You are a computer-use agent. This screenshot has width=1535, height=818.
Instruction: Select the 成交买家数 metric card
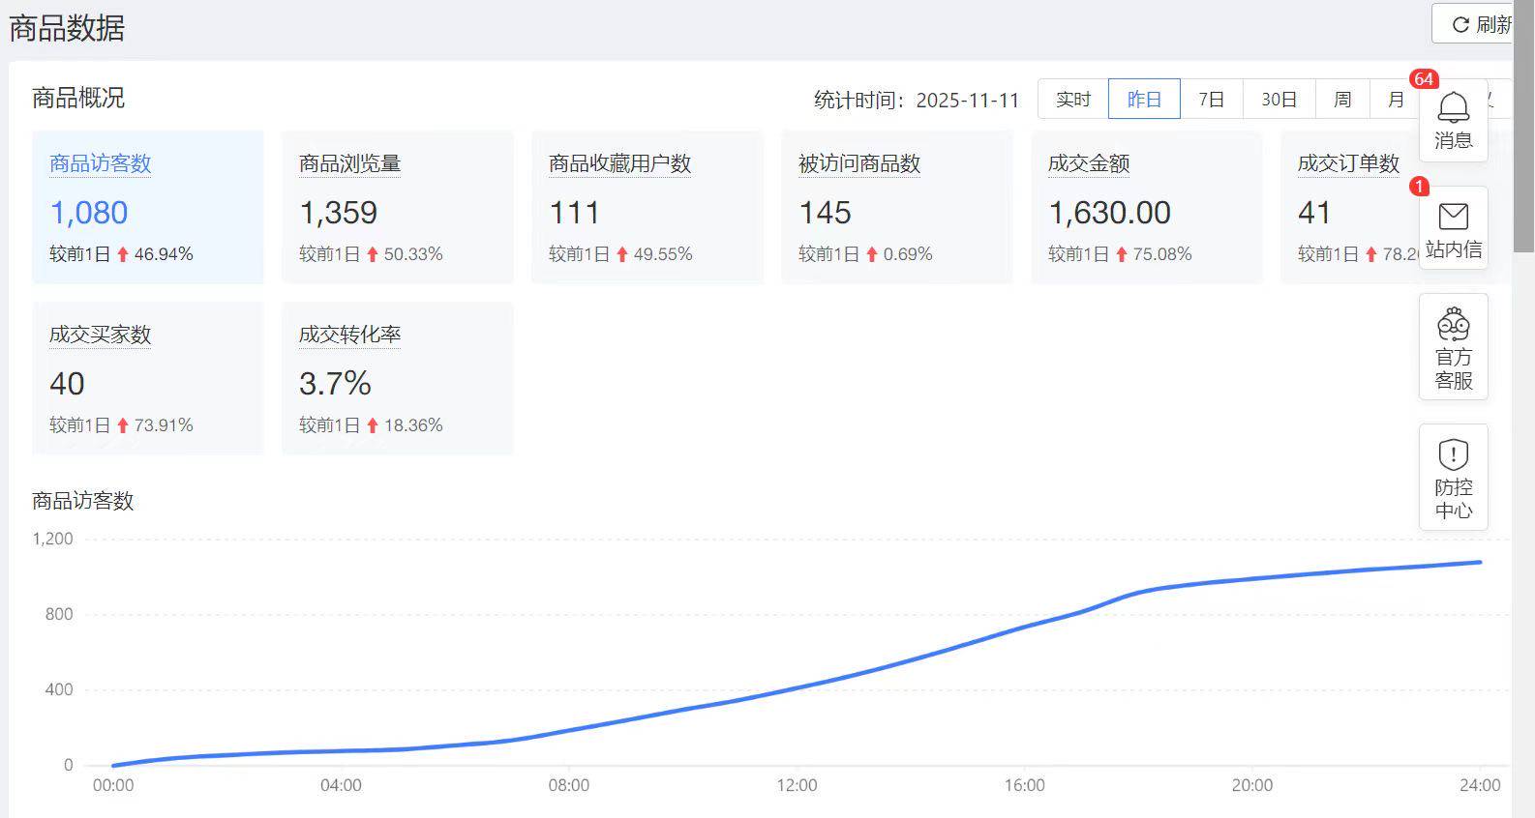[147, 378]
